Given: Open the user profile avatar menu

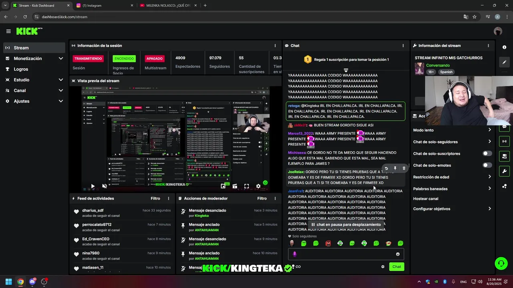Looking at the screenshot, I should click(498, 31).
